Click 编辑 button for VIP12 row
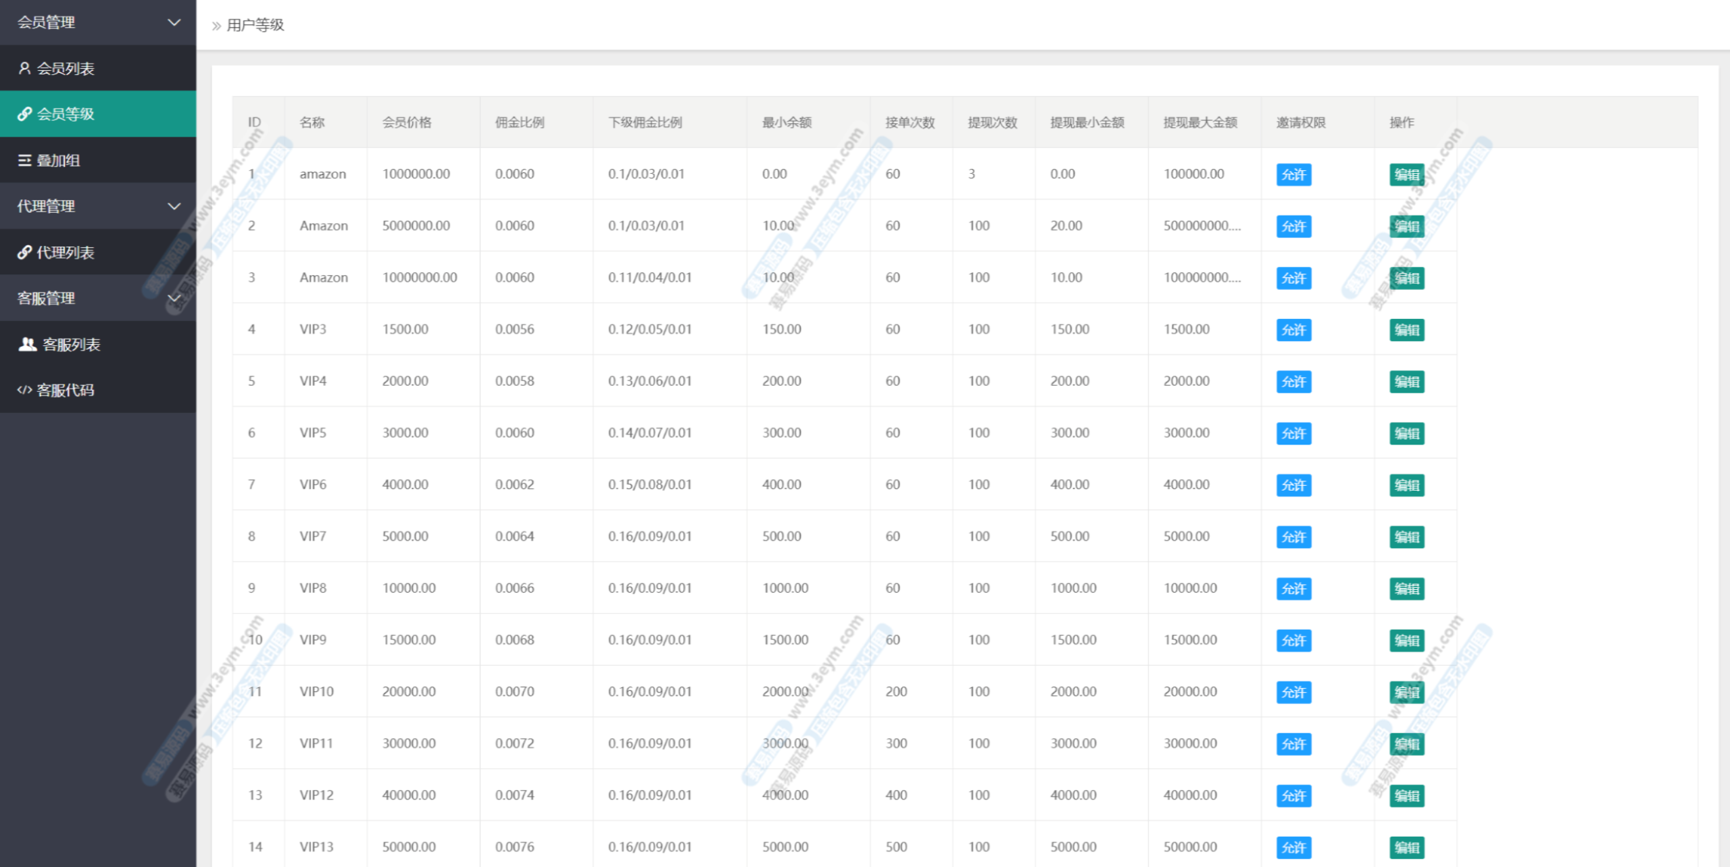The width and height of the screenshot is (1730, 867). pyautogui.click(x=1406, y=796)
